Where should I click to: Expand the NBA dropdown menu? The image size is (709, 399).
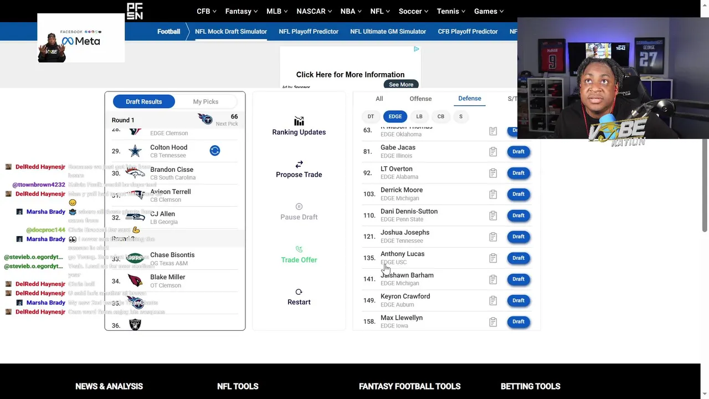point(351,11)
